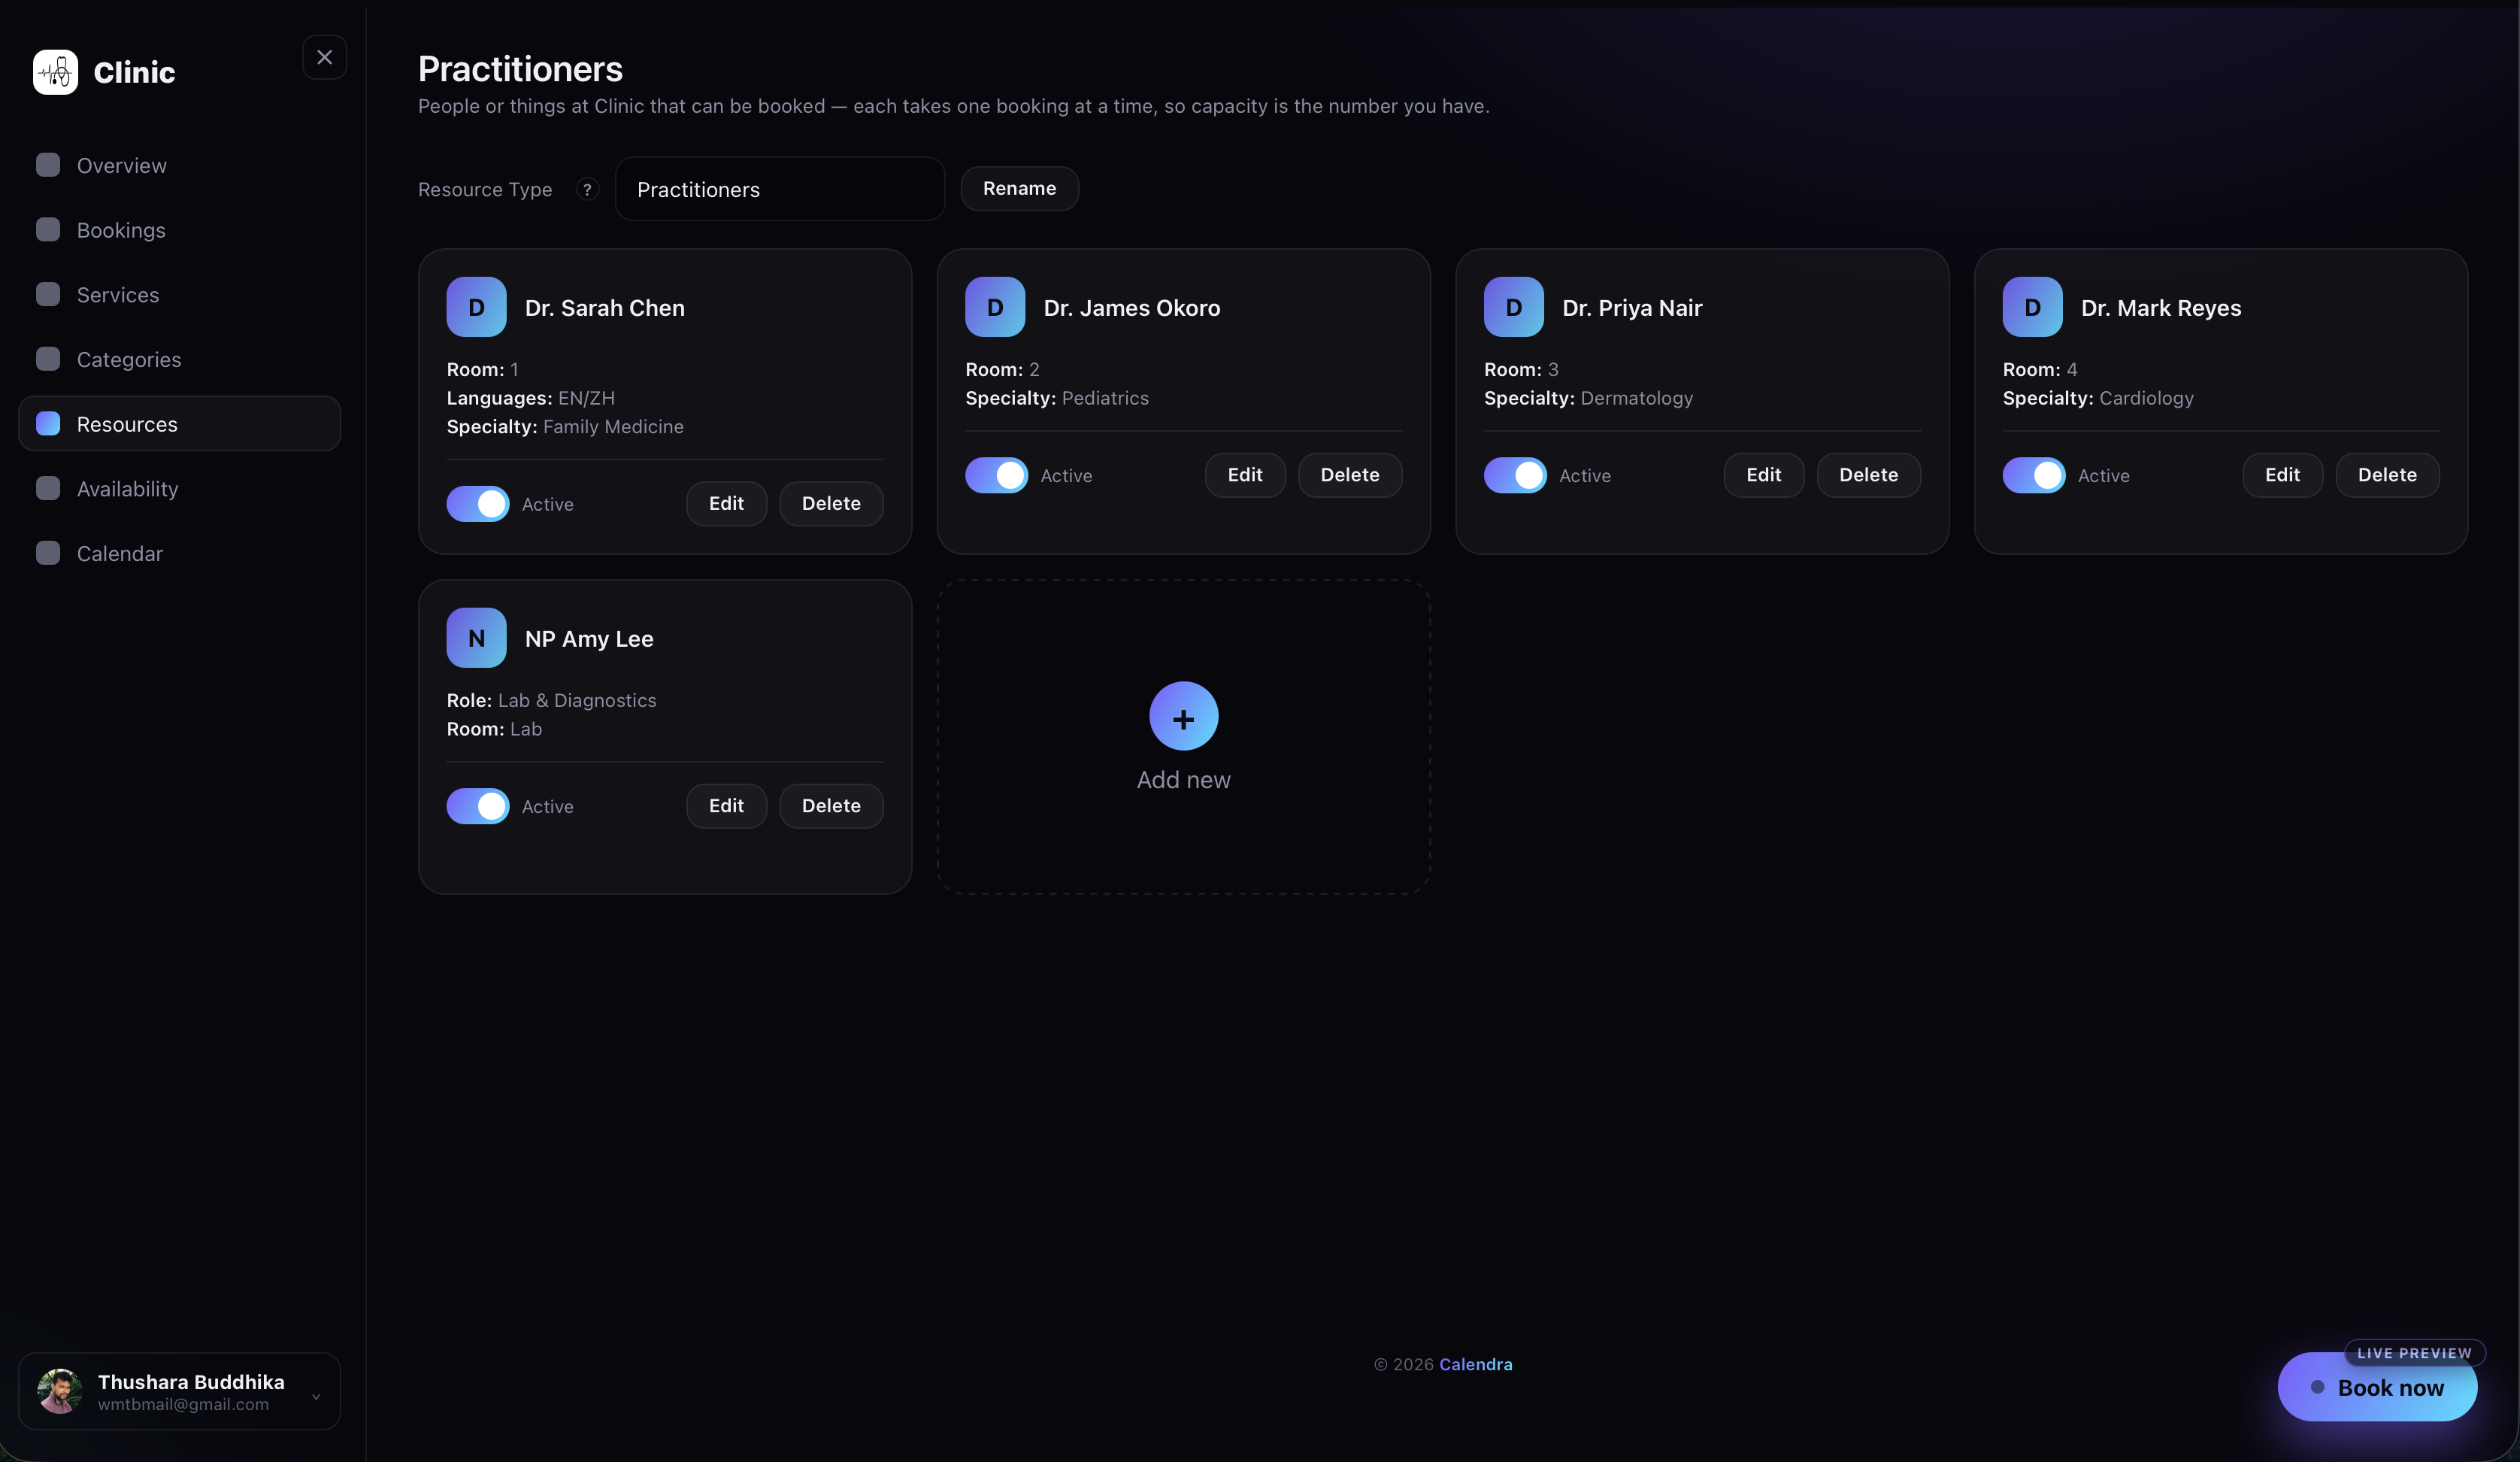Click the Resource Type name input field
Screen dimensions: 2520x1462
(x=779, y=189)
